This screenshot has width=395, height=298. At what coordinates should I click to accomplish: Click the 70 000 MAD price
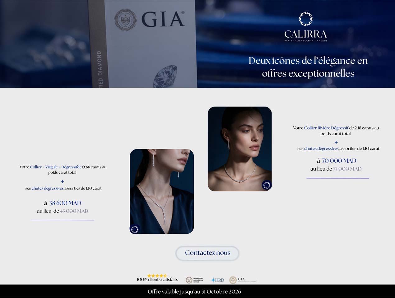(x=339, y=161)
